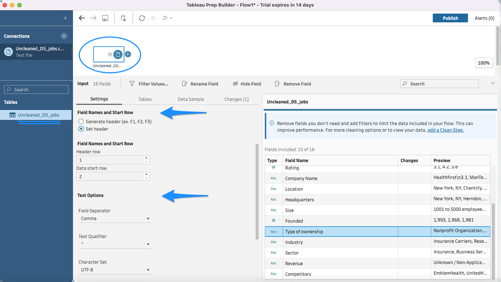501x282 pixels.
Task: Click the Header row stepper arrows
Action: pos(146,160)
